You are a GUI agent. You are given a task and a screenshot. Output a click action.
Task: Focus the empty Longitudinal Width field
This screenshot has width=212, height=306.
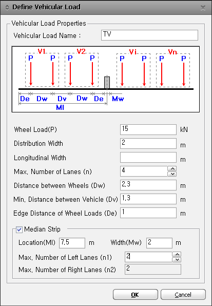click(148, 158)
